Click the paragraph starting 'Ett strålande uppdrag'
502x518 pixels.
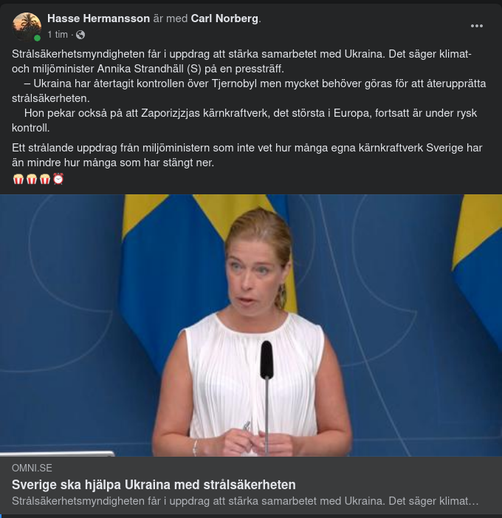coord(247,154)
